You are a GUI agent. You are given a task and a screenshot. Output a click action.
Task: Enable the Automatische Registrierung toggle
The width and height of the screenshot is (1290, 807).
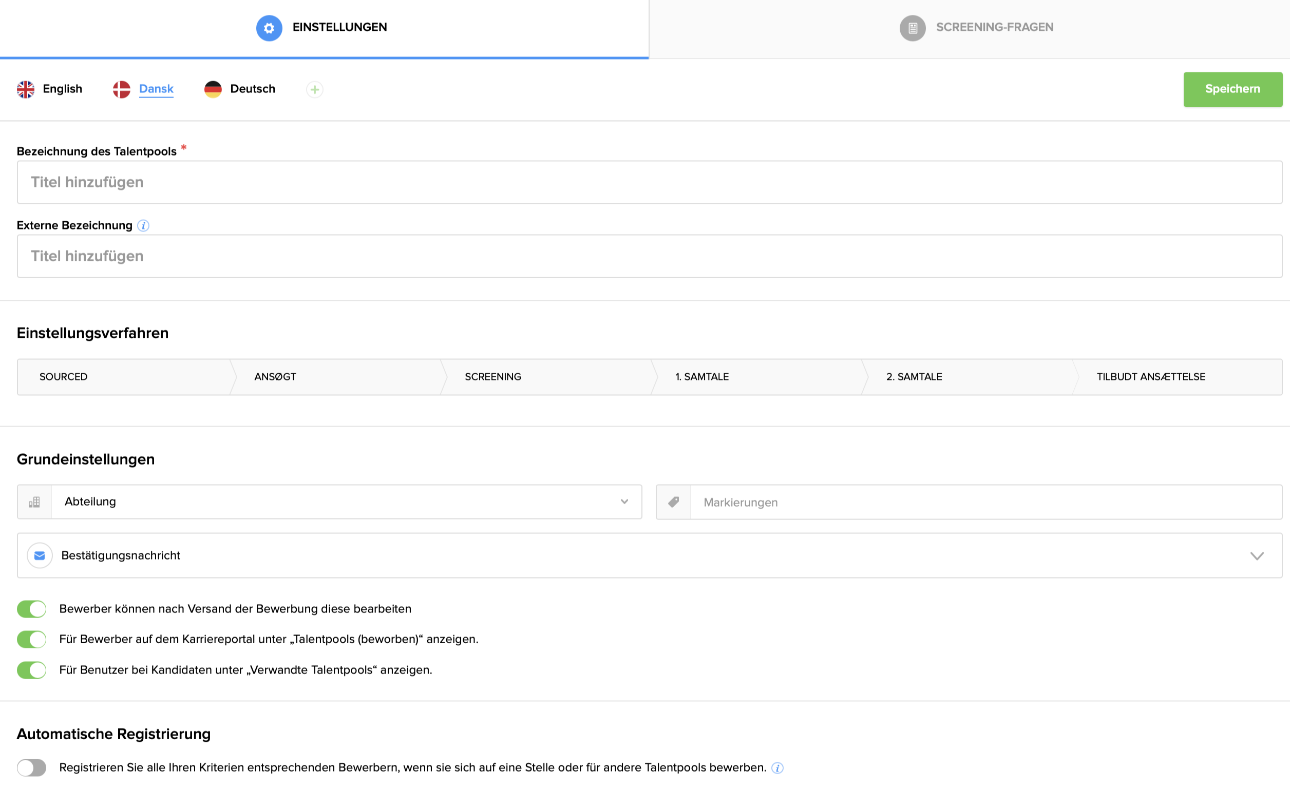(31, 768)
